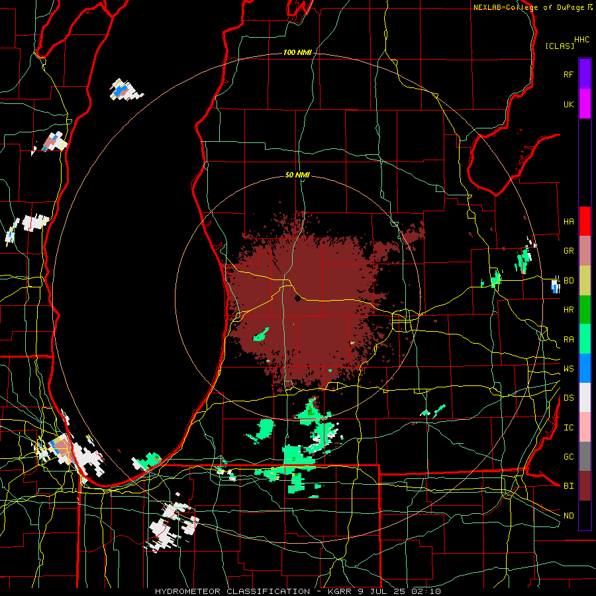Viewport: 596px width, 596px height.
Task: Click the RA legend label
Action: click(x=568, y=339)
